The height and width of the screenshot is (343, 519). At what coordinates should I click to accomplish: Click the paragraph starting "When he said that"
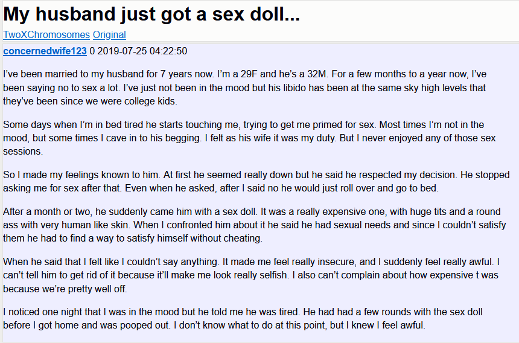click(x=253, y=276)
